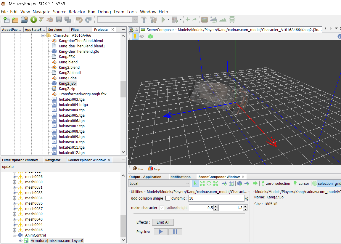Choose the Move tool with four arrows

[202, 183]
